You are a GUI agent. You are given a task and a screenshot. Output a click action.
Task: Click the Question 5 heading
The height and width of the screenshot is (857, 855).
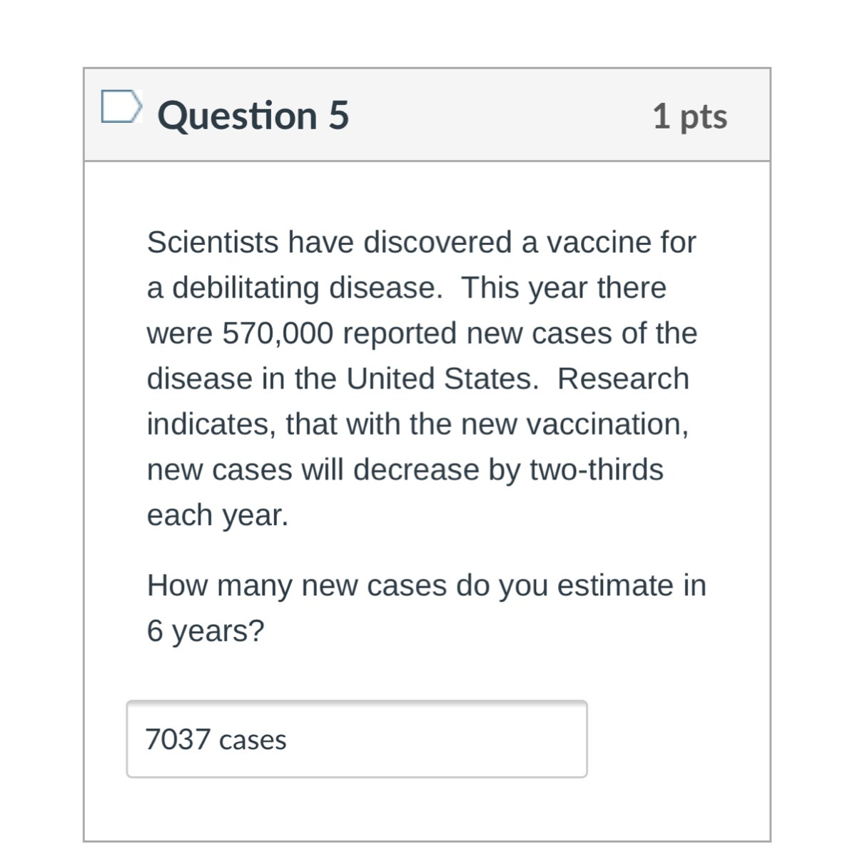pyautogui.click(x=253, y=116)
